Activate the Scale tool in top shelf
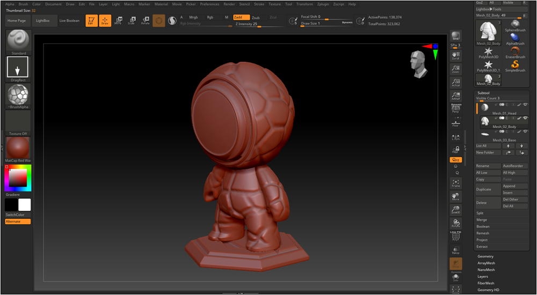 131,20
